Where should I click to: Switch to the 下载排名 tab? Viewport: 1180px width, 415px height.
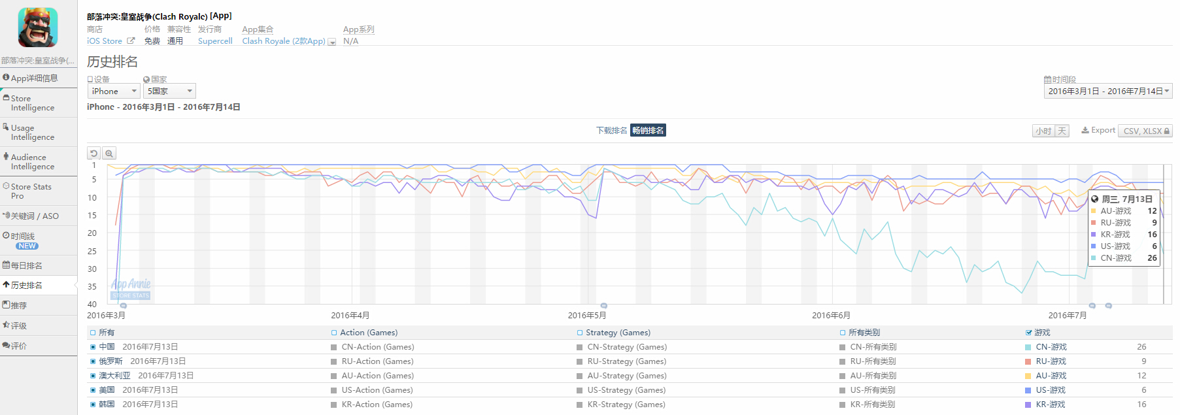[x=611, y=131]
